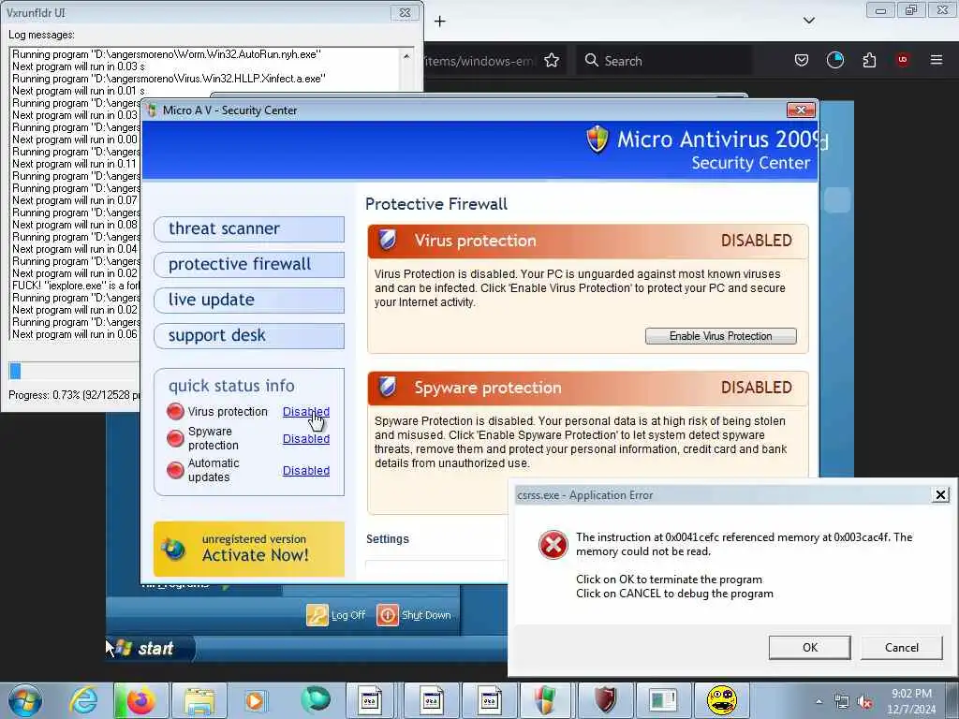This screenshot has width=959, height=719.
Task: Click the Windows security shield taskbar icon
Action: click(x=545, y=700)
